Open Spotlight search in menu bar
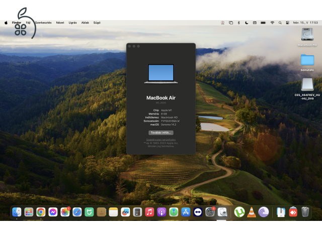Image resolution: width=322 pixels, height=241 pixels. click(x=280, y=23)
